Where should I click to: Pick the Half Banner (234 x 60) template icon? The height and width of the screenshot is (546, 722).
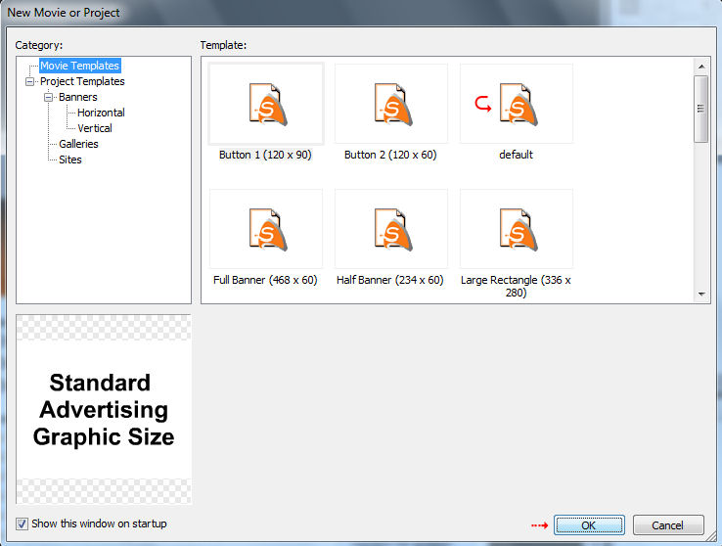[x=391, y=229]
